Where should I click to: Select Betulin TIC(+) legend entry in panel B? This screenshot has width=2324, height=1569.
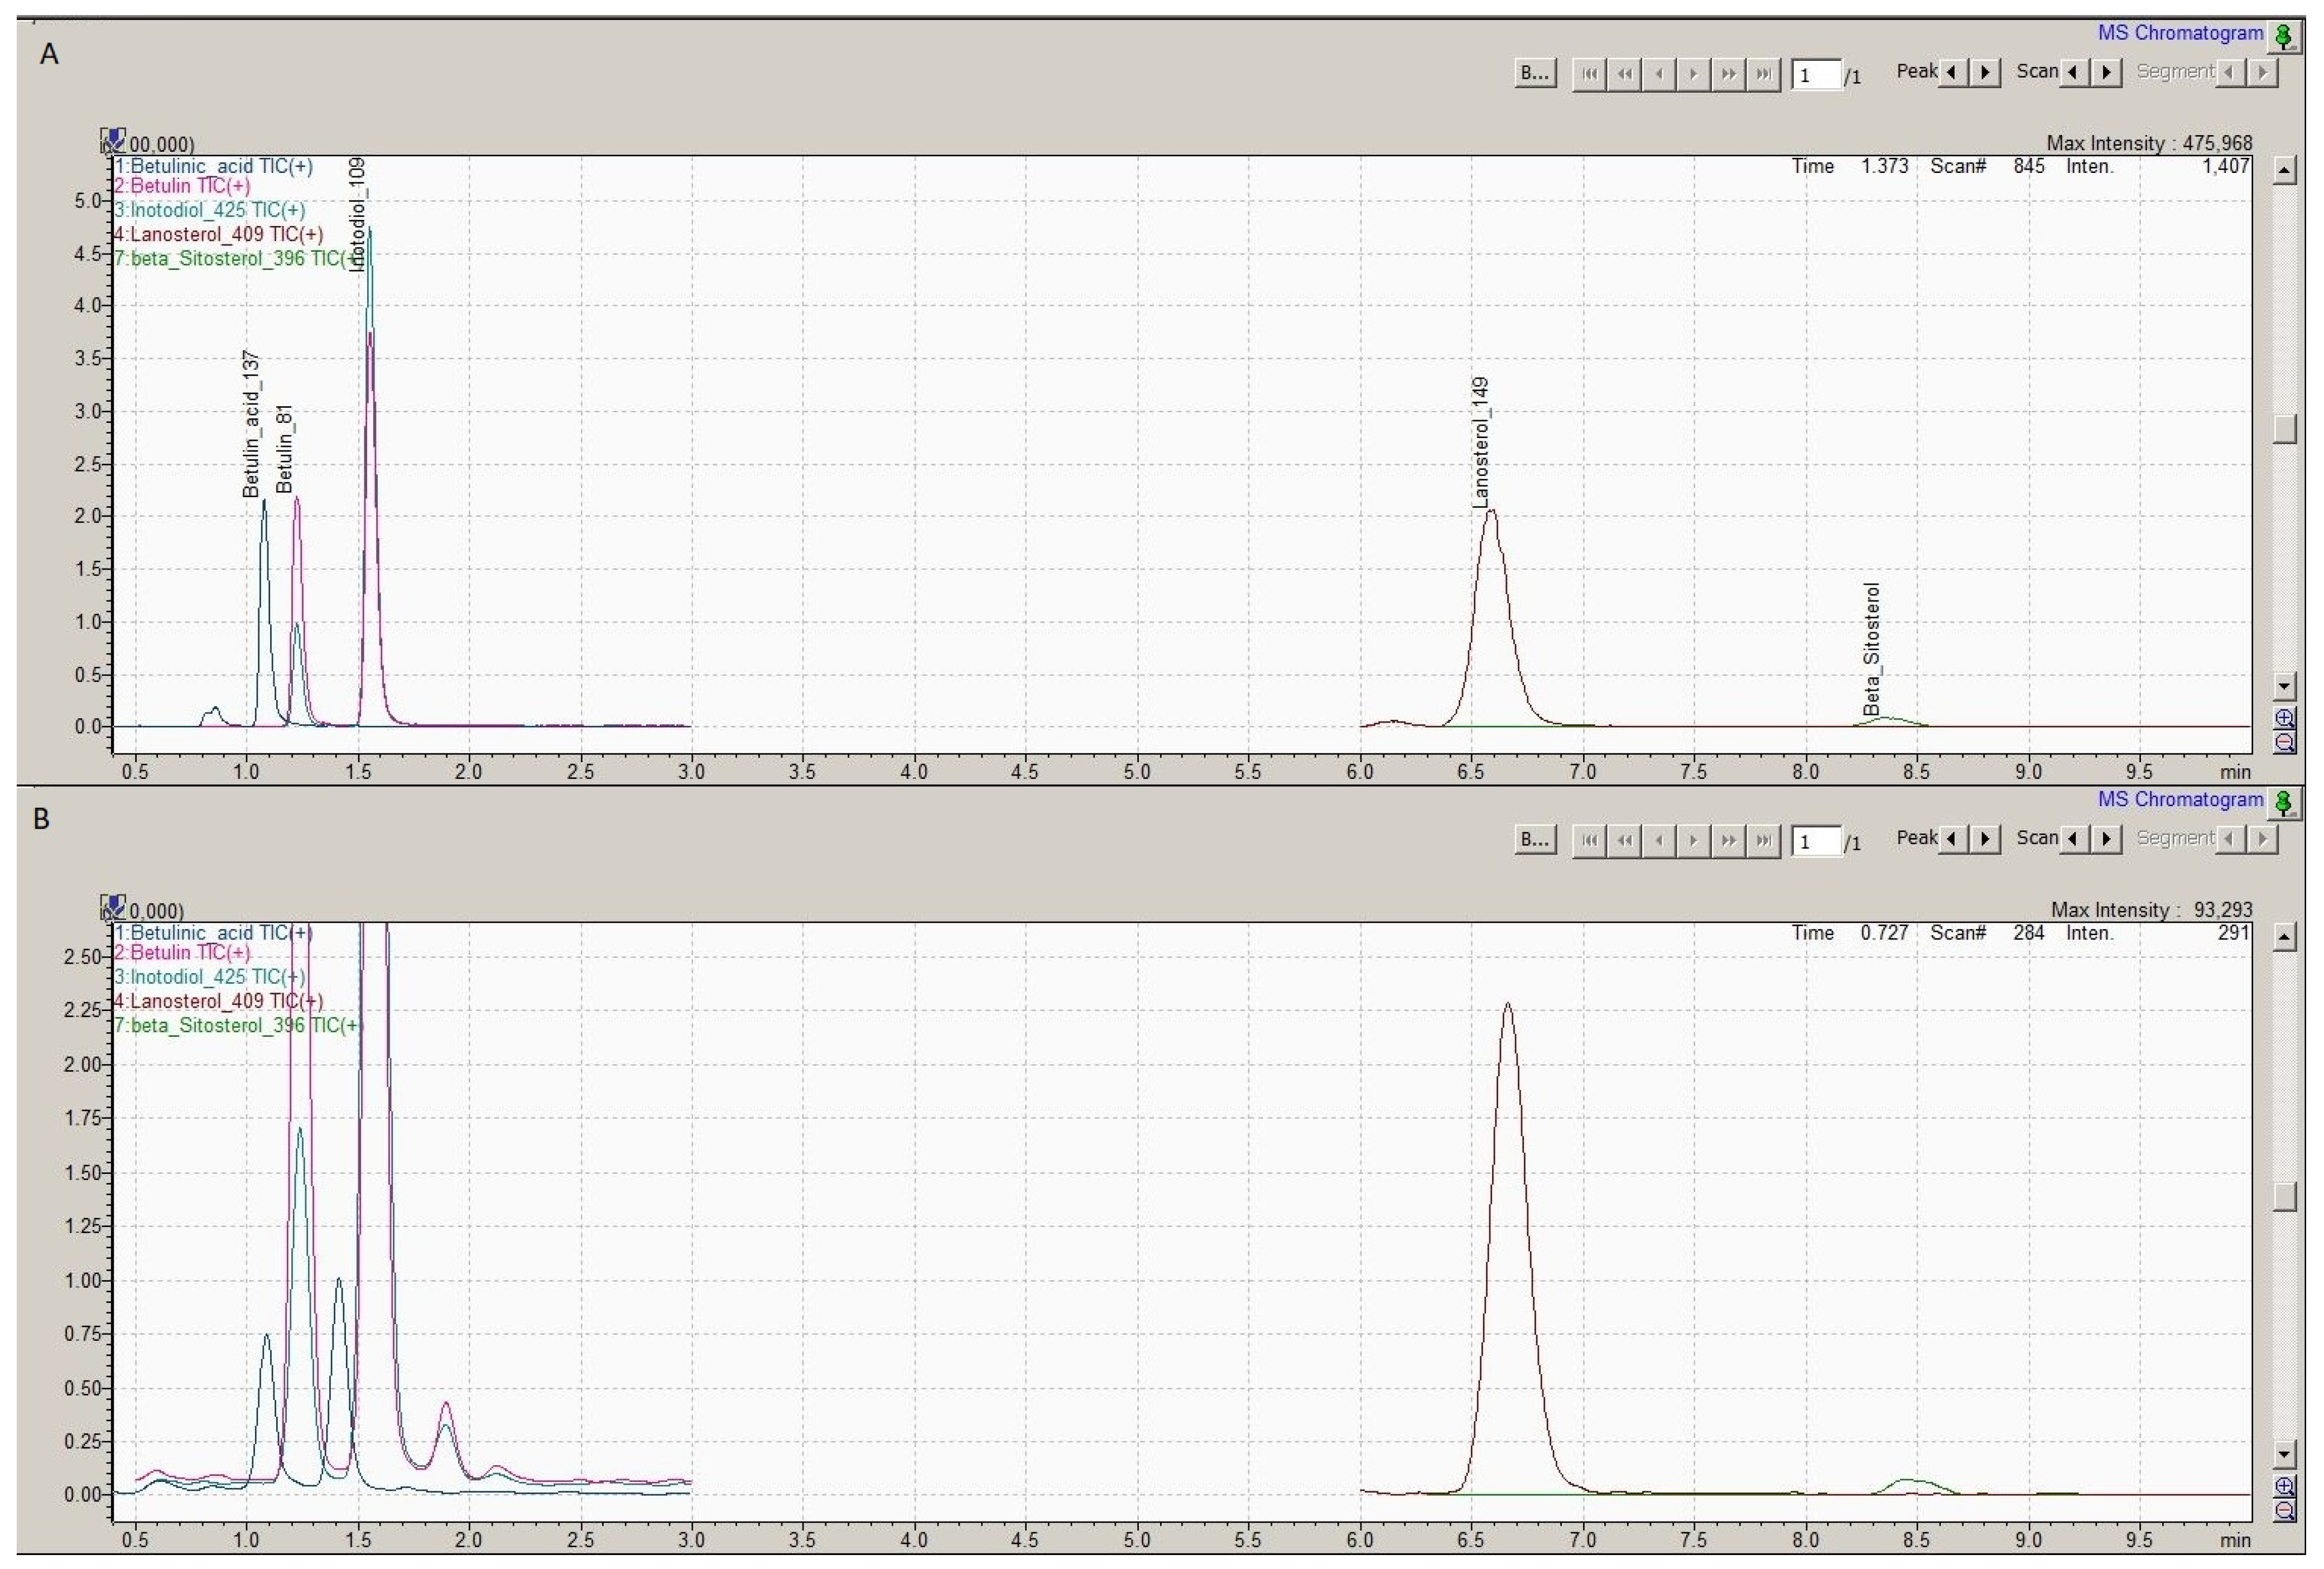182,952
